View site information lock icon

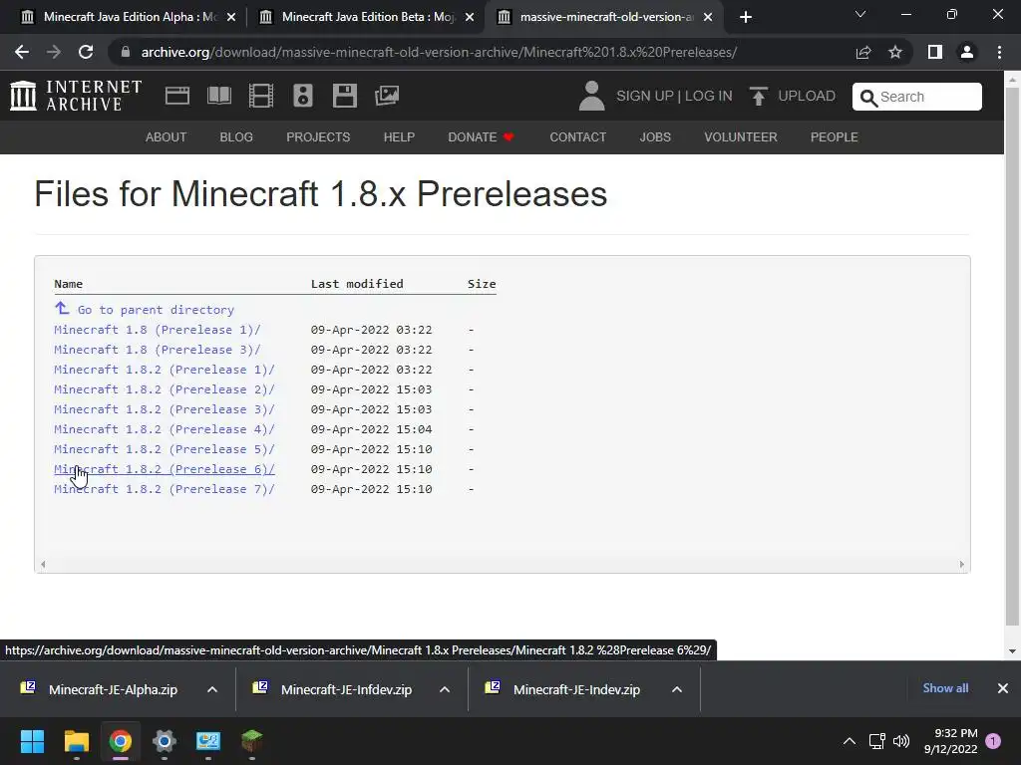[126, 52]
